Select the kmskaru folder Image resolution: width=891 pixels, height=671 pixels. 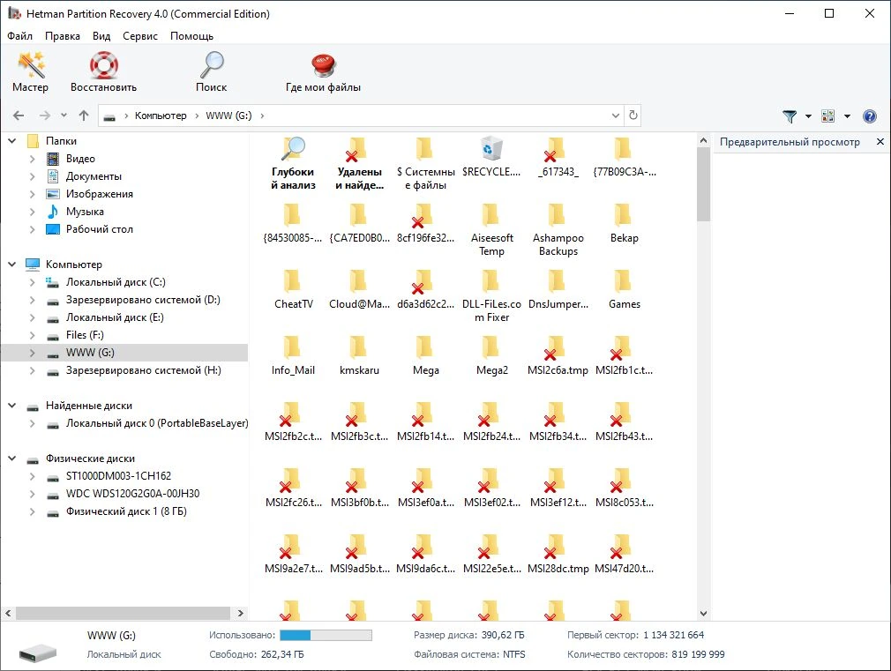(359, 355)
